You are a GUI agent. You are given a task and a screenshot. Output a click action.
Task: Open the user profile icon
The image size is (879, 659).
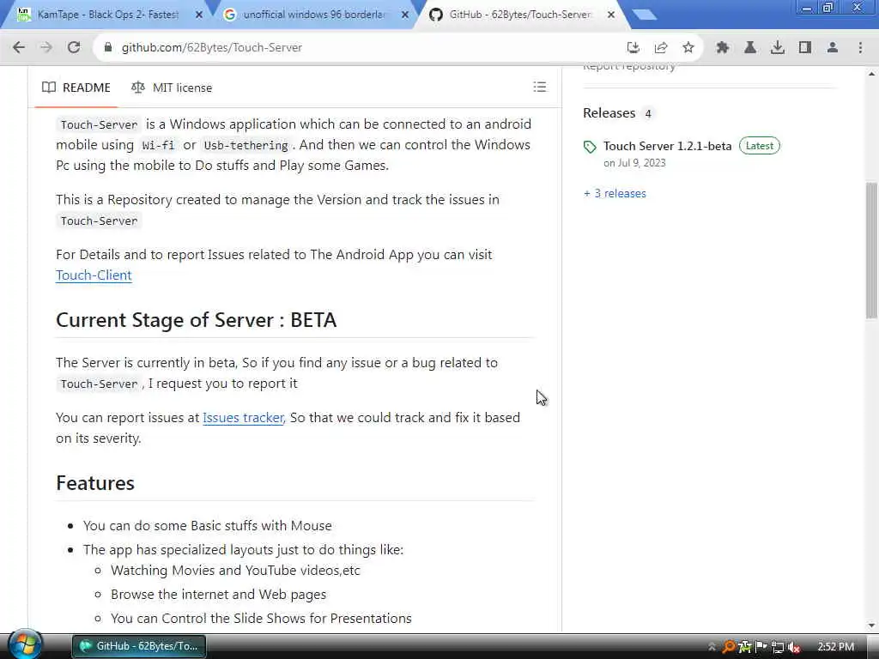point(833,48)
